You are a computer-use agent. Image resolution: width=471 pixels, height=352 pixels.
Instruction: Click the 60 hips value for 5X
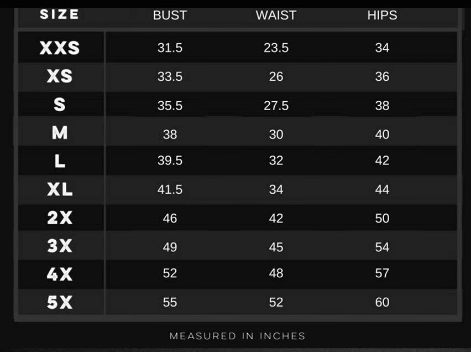(382, 302)
